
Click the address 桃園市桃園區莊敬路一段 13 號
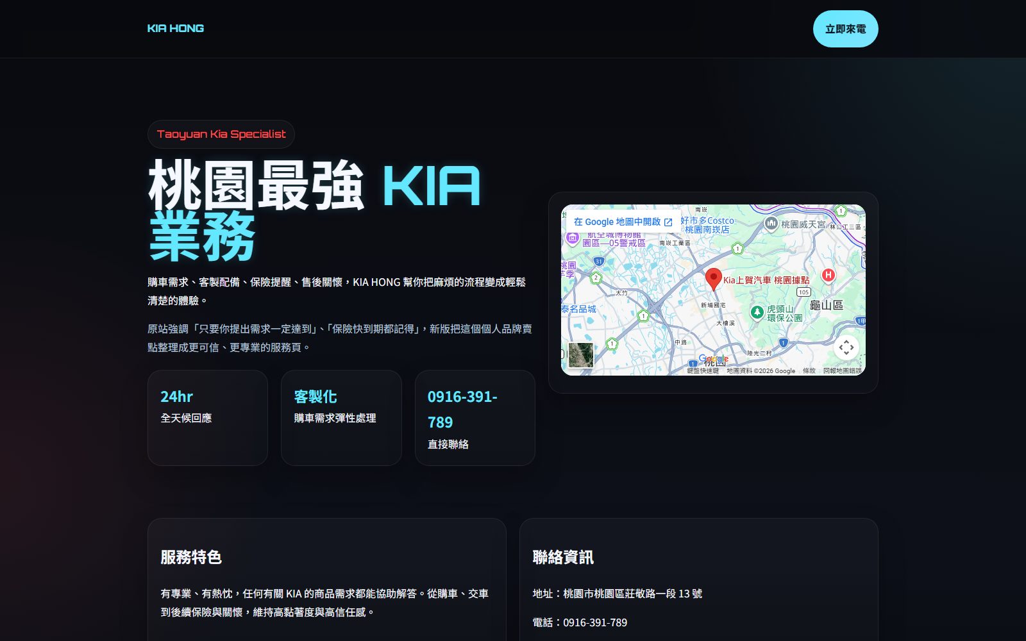coord(617,594)
